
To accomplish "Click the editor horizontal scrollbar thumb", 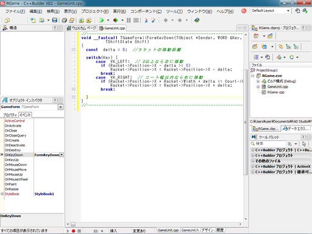I will (x=73, y=224).
